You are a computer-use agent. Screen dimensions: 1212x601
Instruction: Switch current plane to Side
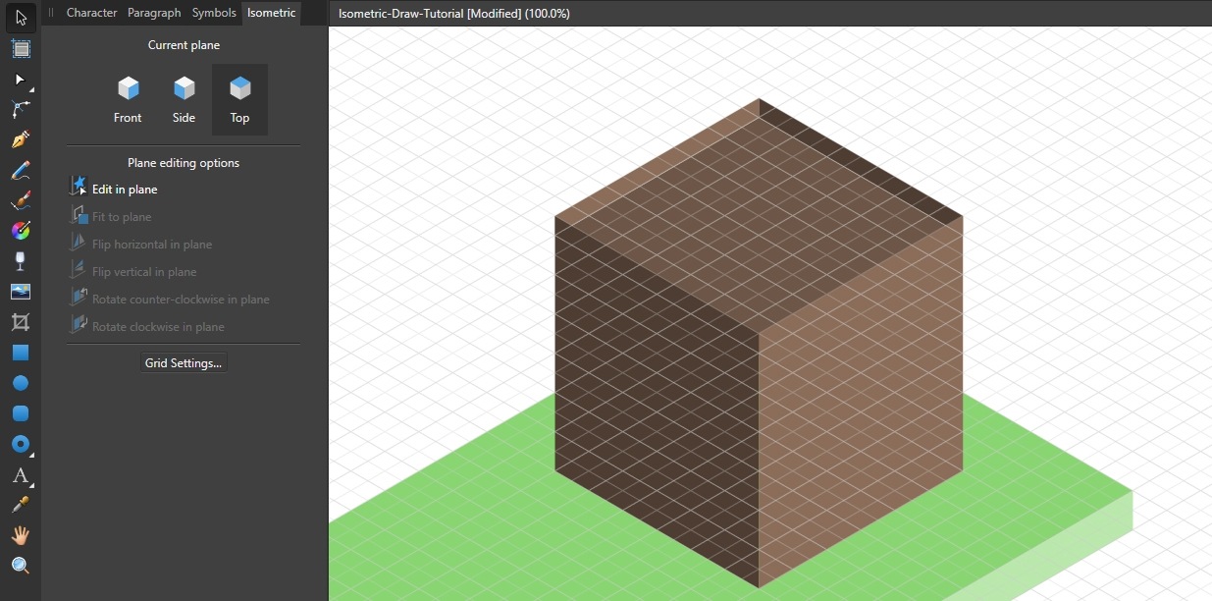[184, 98]
